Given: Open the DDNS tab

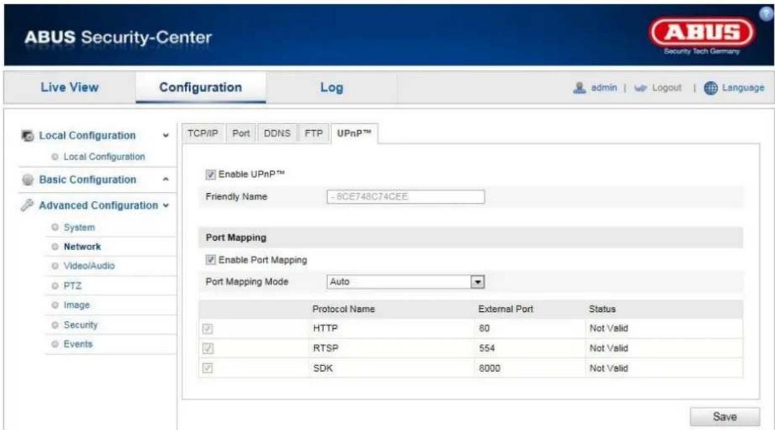Looking at the screenshot, I should (277, 134).
